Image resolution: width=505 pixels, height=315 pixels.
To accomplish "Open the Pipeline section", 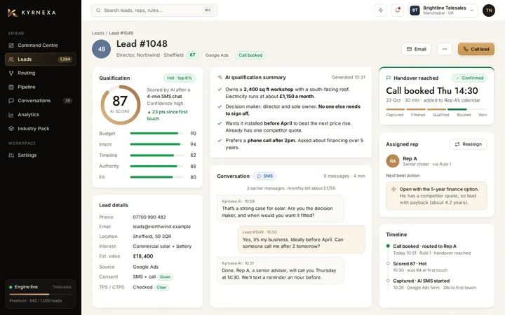I will (41, 87).
